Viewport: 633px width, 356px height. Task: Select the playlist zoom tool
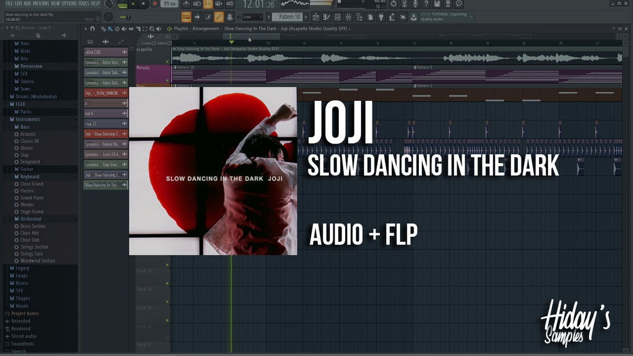[152, 28]
